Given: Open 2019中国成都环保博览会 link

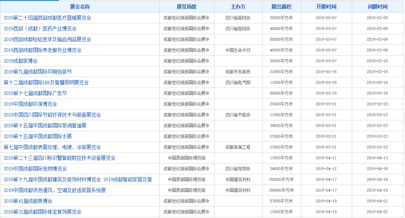Looking at the screenshot, I should (x=31, y=104).
